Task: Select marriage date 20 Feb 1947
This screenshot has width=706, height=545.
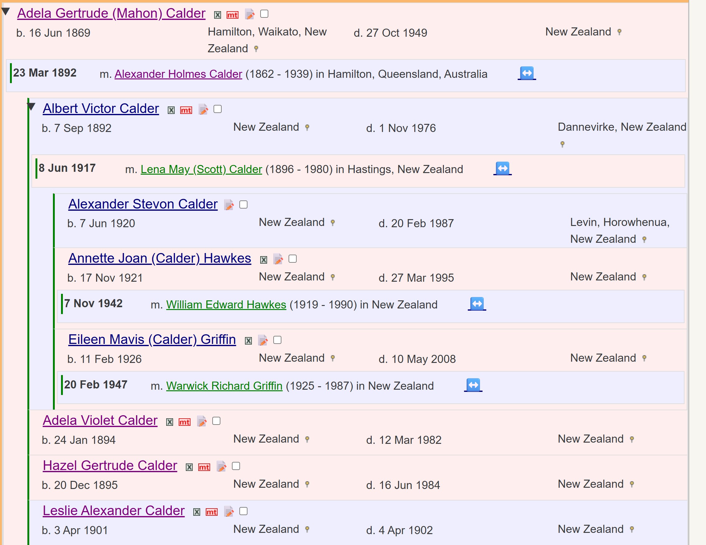Action: point(96,385)
